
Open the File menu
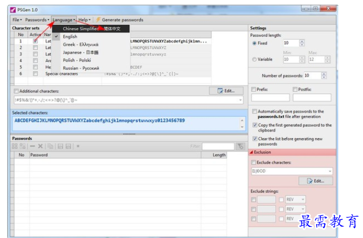tap(17, 20)
